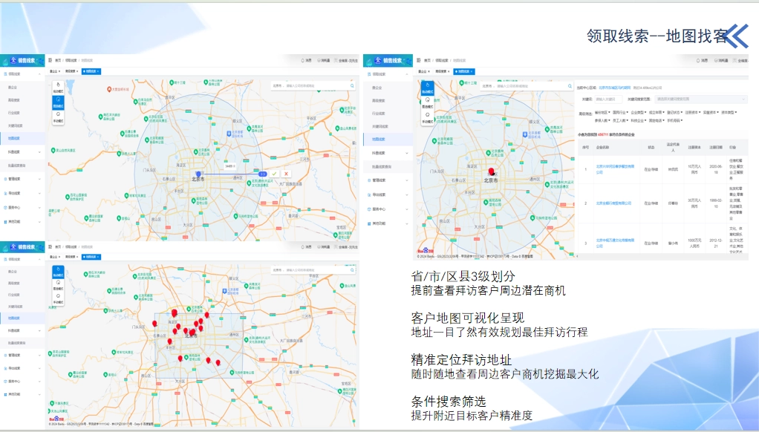Click the search magnifier in the radius-slider map
The width and height of the screenshot is (759, 432).
tap(352, 85)
